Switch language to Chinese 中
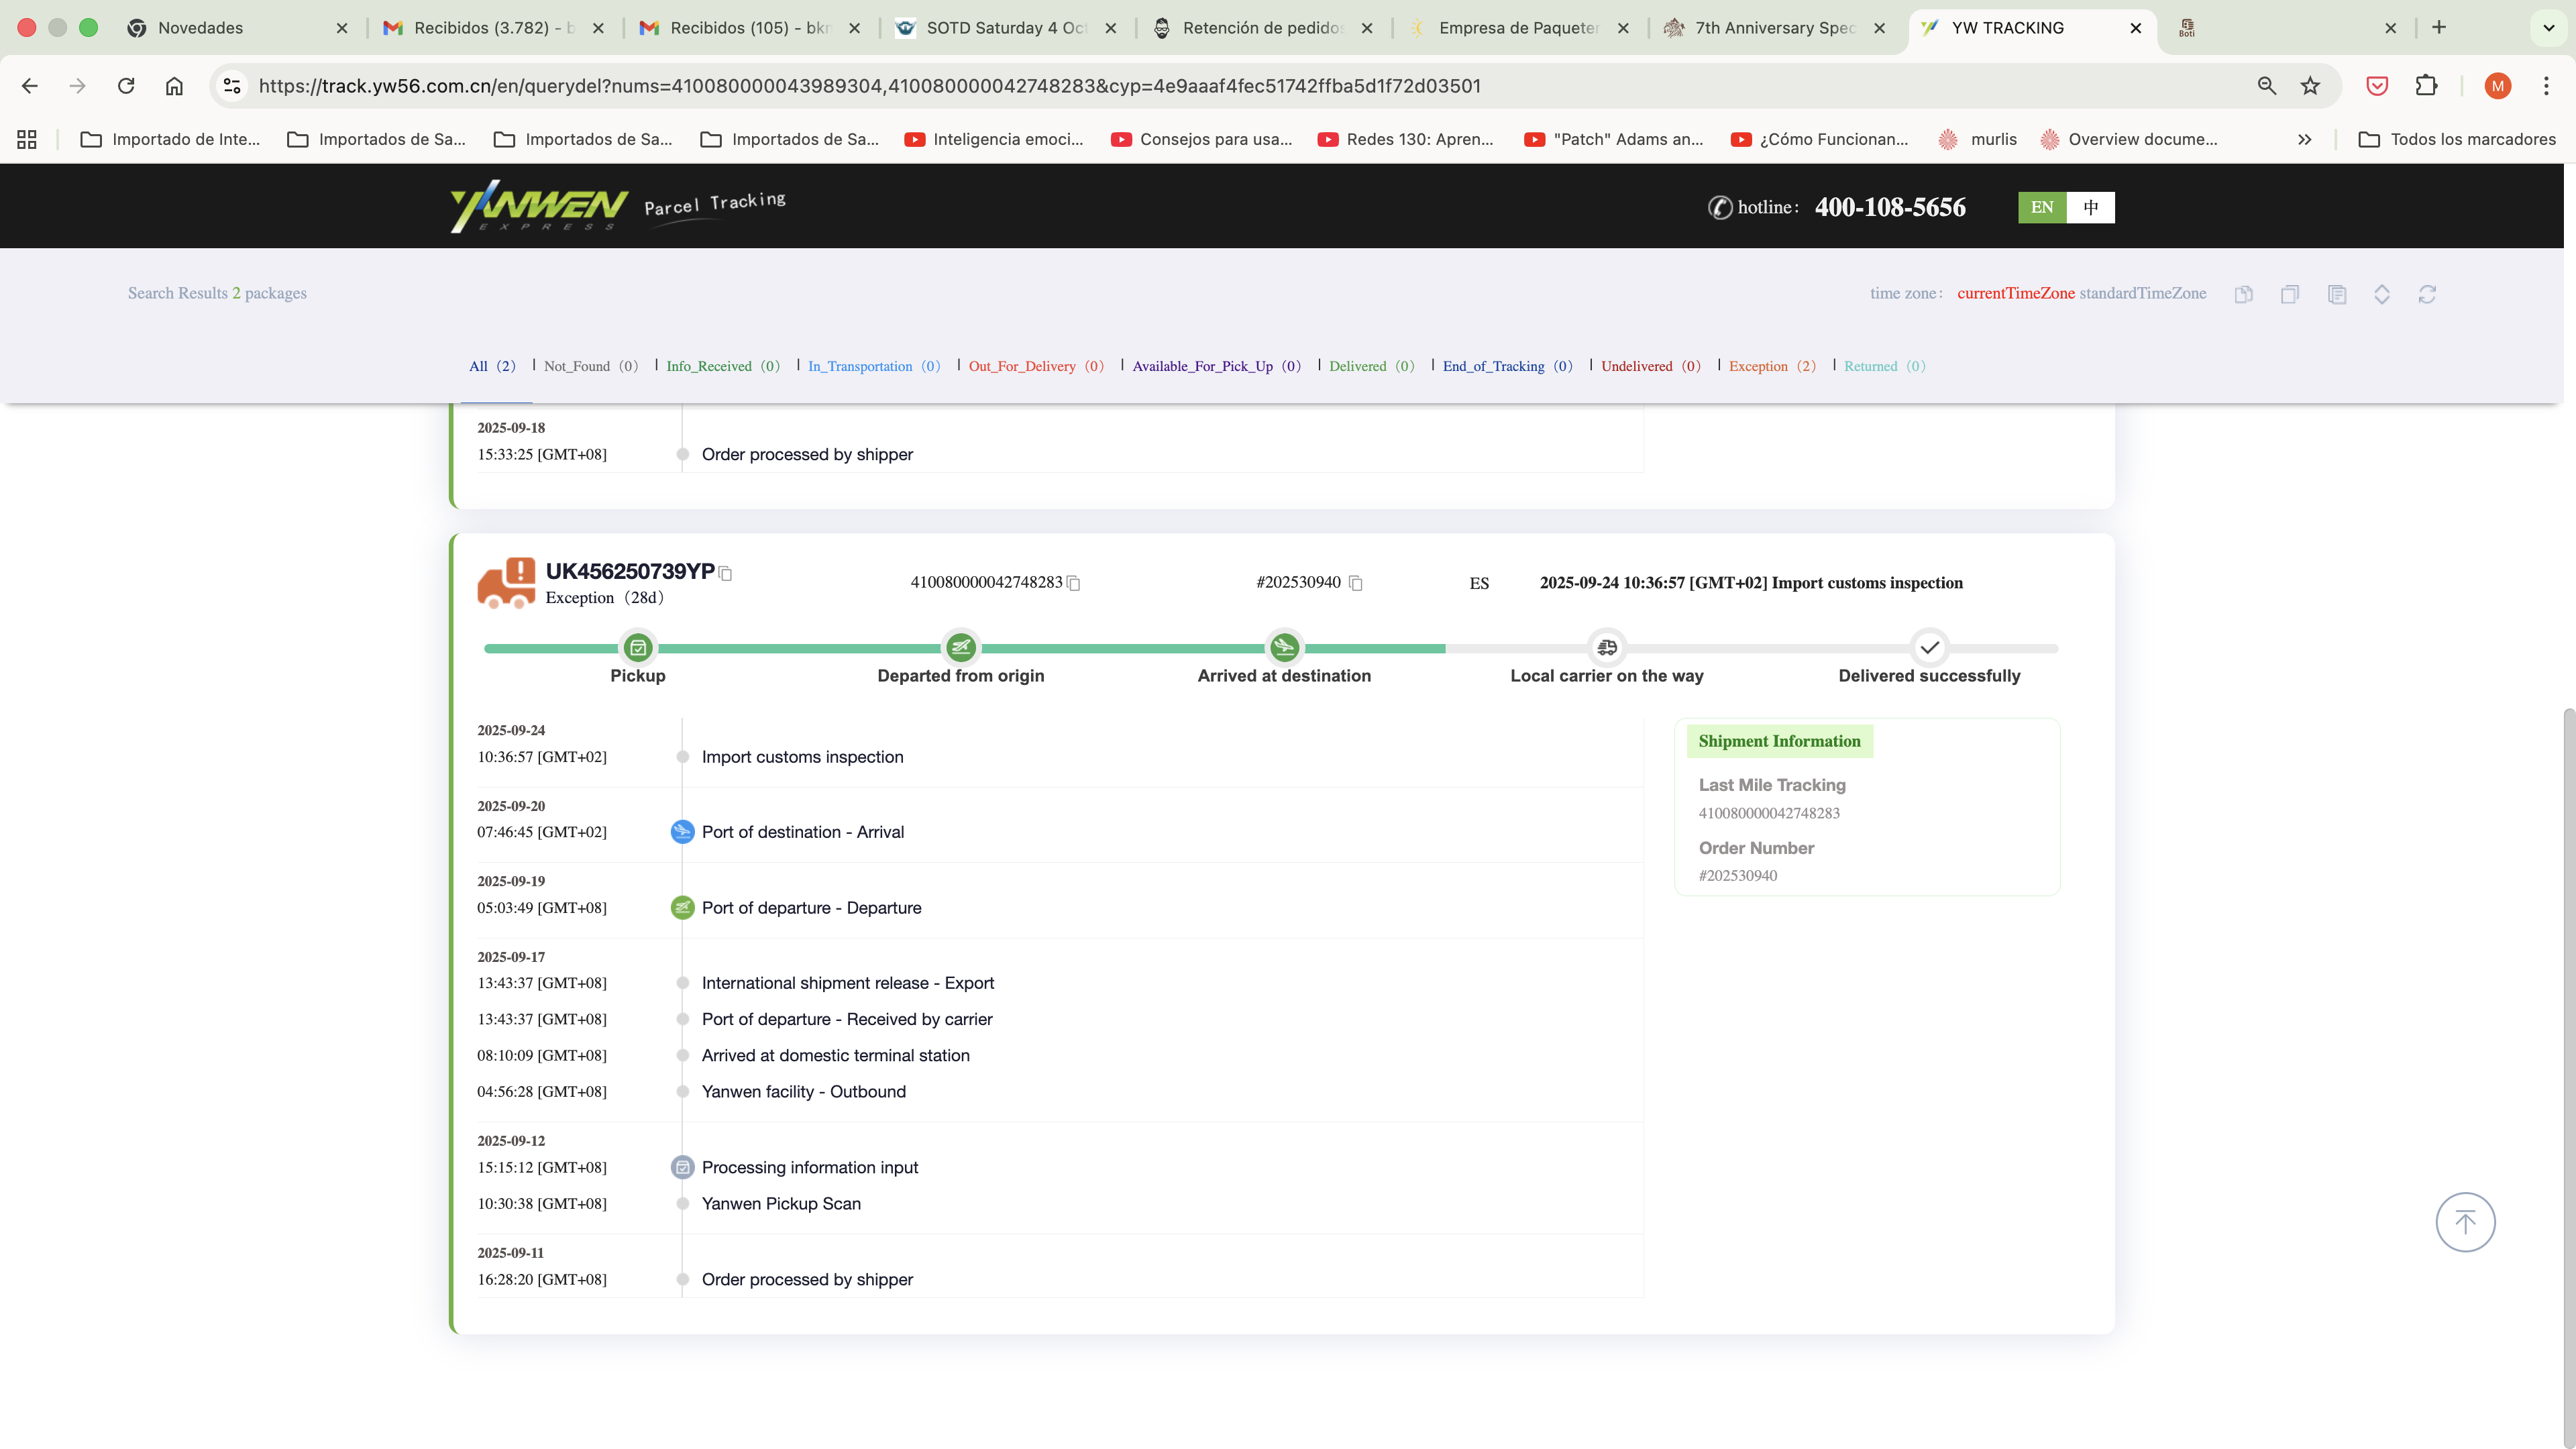Image resolution: width=2576 pixels, height=1449 pixels. pos(2091,207)
